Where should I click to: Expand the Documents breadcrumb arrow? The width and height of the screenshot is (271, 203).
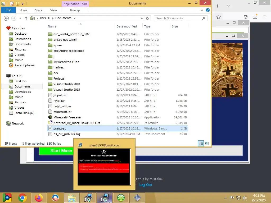[x=74, y=18]
